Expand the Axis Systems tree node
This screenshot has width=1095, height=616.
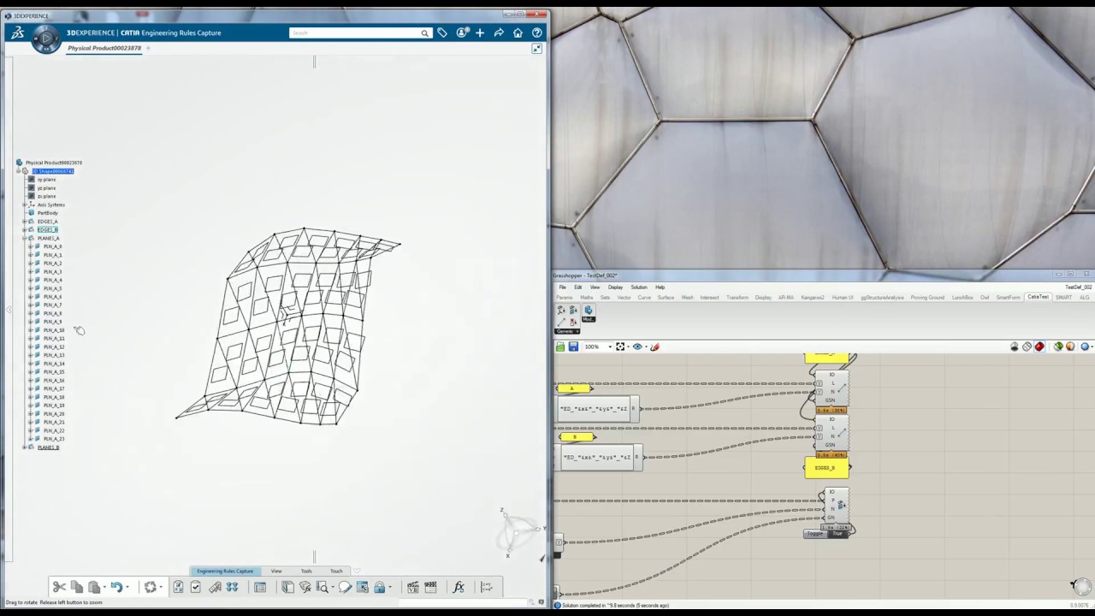[x=25, y=204]
